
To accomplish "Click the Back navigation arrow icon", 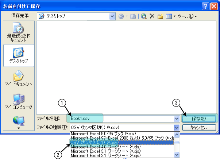I will pyautogui.click(x=121, y=16).
